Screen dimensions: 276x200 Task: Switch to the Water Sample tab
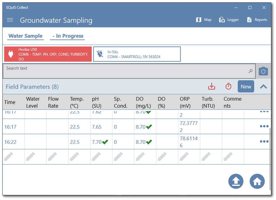coord(25,36)
